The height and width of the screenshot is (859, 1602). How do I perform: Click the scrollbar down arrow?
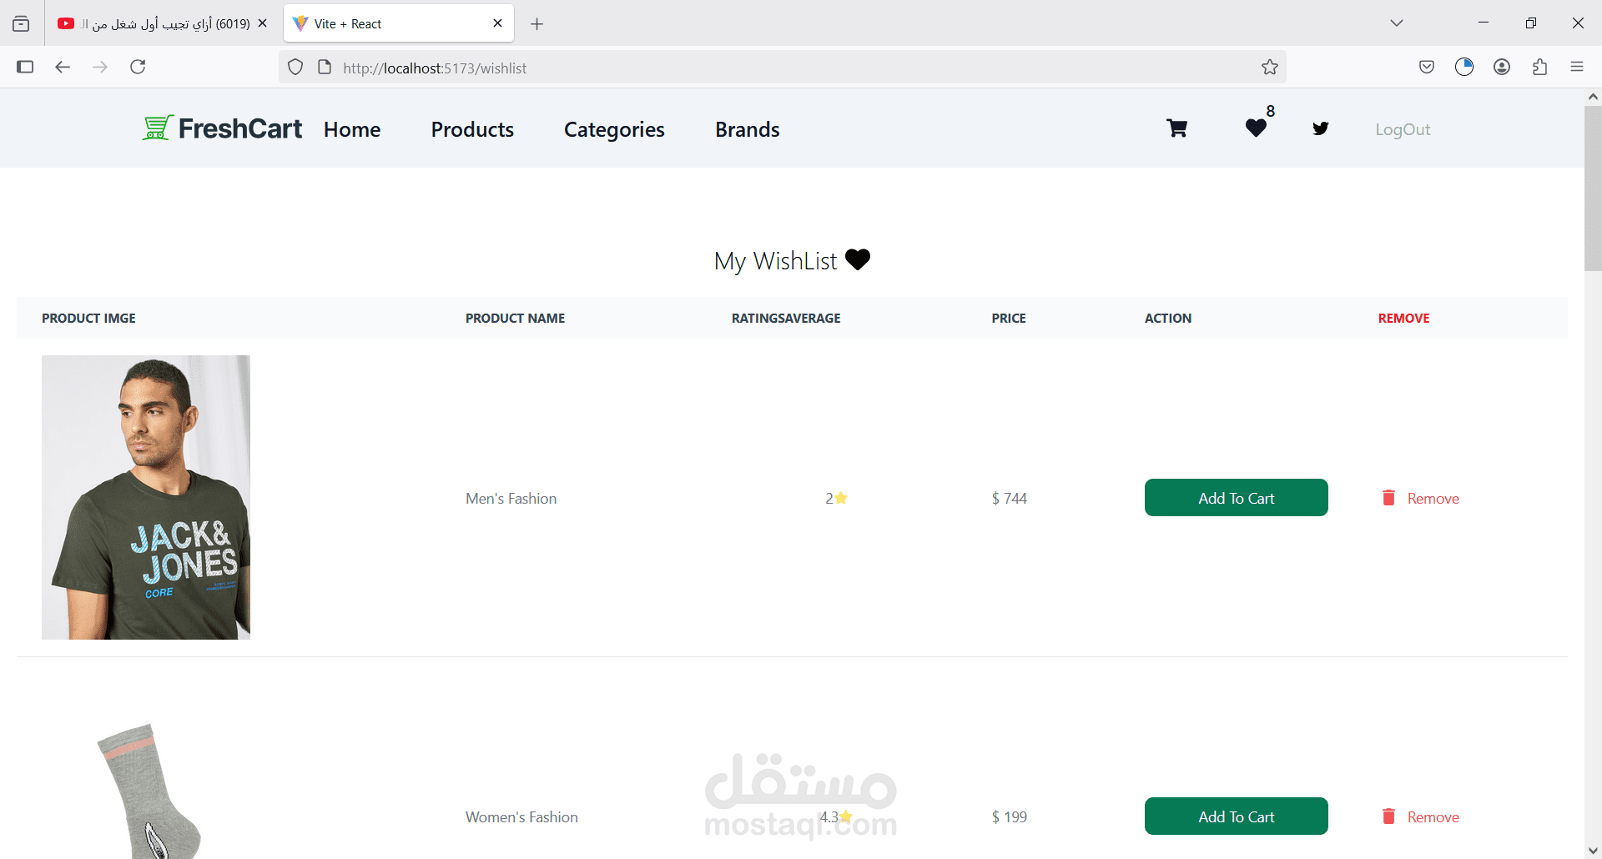tap(1593, 851)
